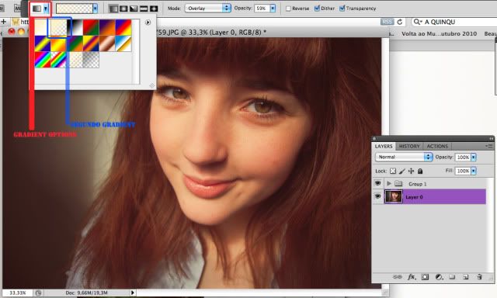The width and height of the screenshot is (497, 298).
Task: Click the zoom field showing 33.33%
Action: [17, 293]
